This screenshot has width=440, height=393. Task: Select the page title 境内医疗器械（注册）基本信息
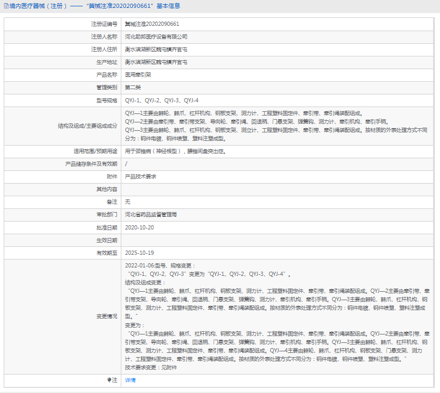[x=94, y=6]
